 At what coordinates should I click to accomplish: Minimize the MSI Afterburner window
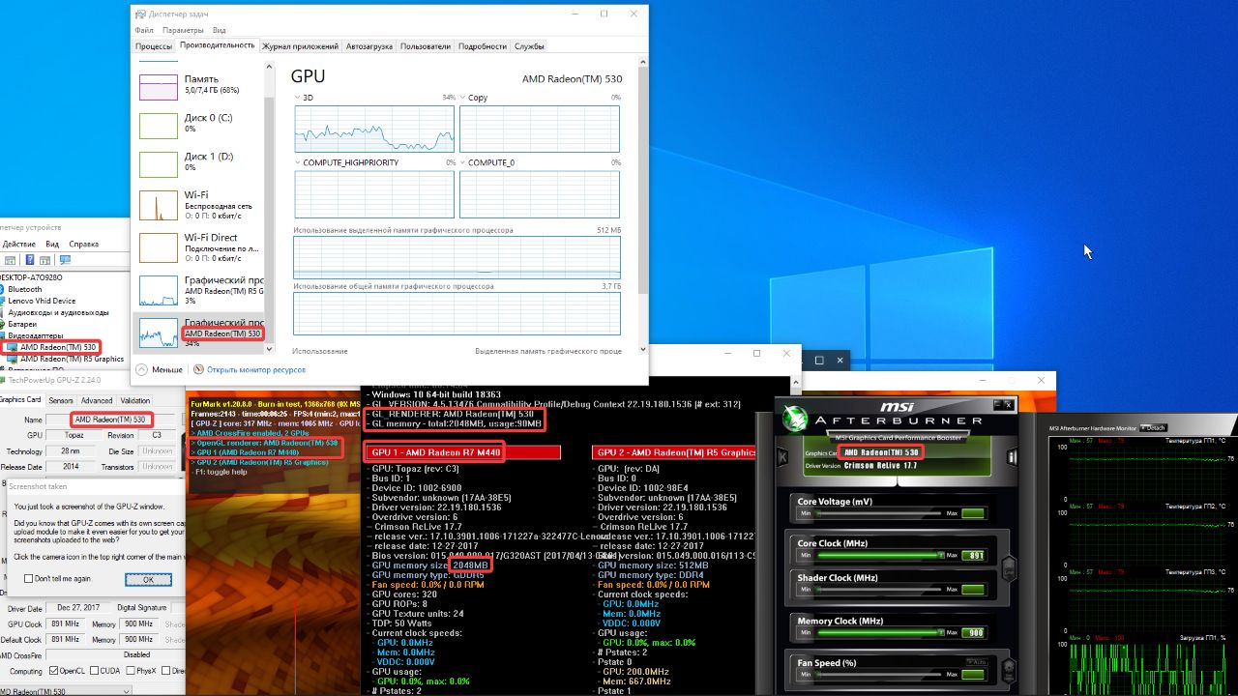pos(999,407)
